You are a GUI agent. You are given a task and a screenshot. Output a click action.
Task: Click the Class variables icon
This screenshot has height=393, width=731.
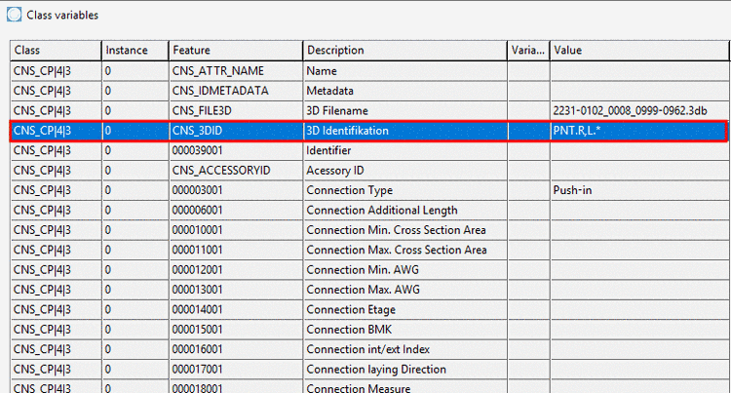pyautogui.click(x=14, y=15)
